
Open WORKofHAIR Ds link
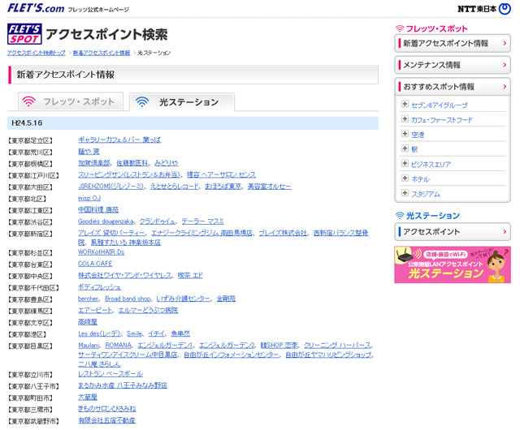pyautogui.click(x=101, y=252)
